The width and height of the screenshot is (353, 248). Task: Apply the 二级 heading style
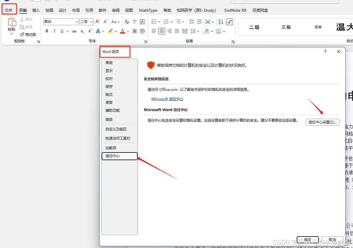(x=254, y=27)
